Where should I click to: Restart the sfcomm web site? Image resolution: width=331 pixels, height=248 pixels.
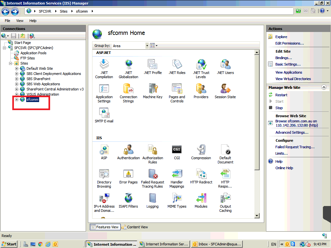281,95
